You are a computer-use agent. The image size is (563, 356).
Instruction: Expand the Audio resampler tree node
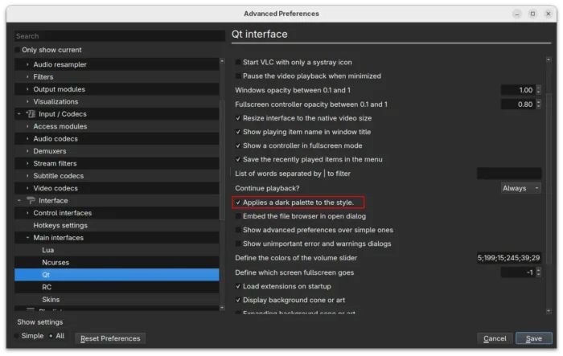(27, 64)
